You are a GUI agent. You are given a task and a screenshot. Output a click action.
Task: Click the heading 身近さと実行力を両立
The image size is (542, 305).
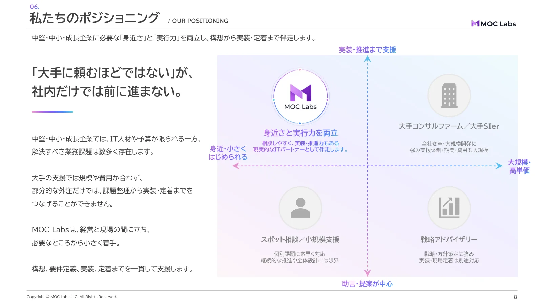300,133
